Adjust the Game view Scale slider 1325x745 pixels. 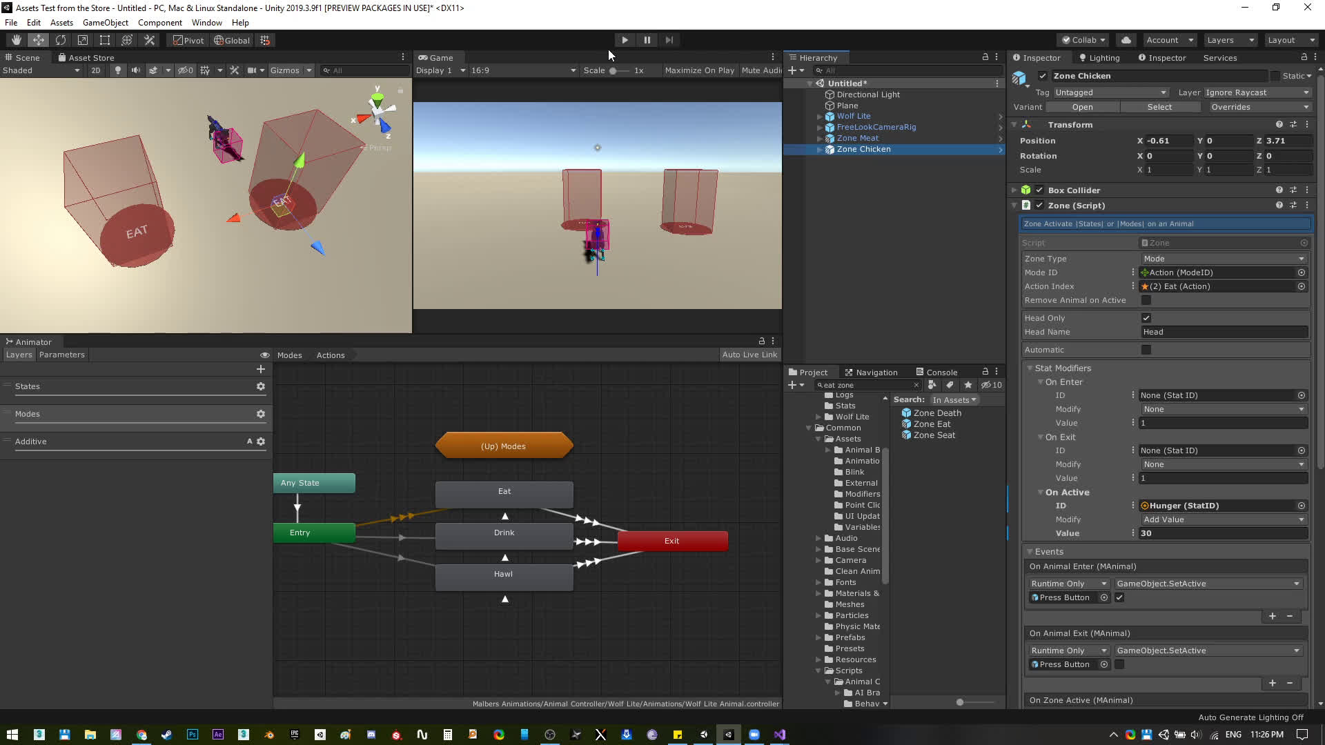(613, 70)
